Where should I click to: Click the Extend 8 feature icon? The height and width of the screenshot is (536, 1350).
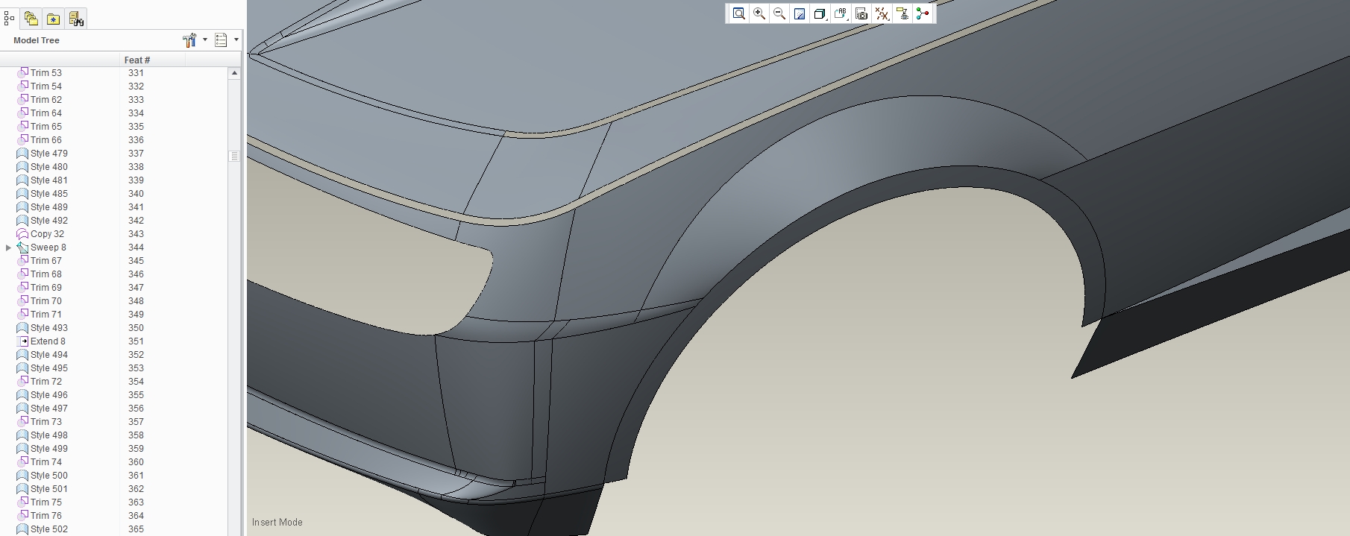(22, 341)
